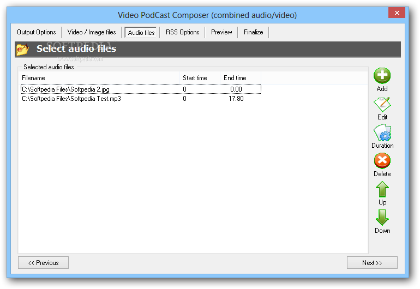Click the Edit pencil icon
Screen dimensions: 420x289
click(x=382, y=105)
